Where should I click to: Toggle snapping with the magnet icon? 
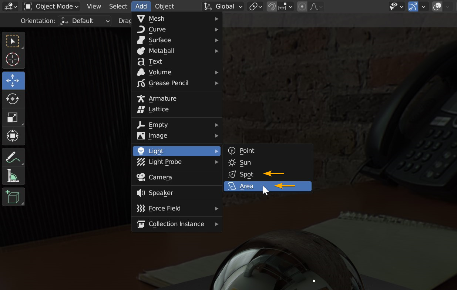[x=272, y=6]
